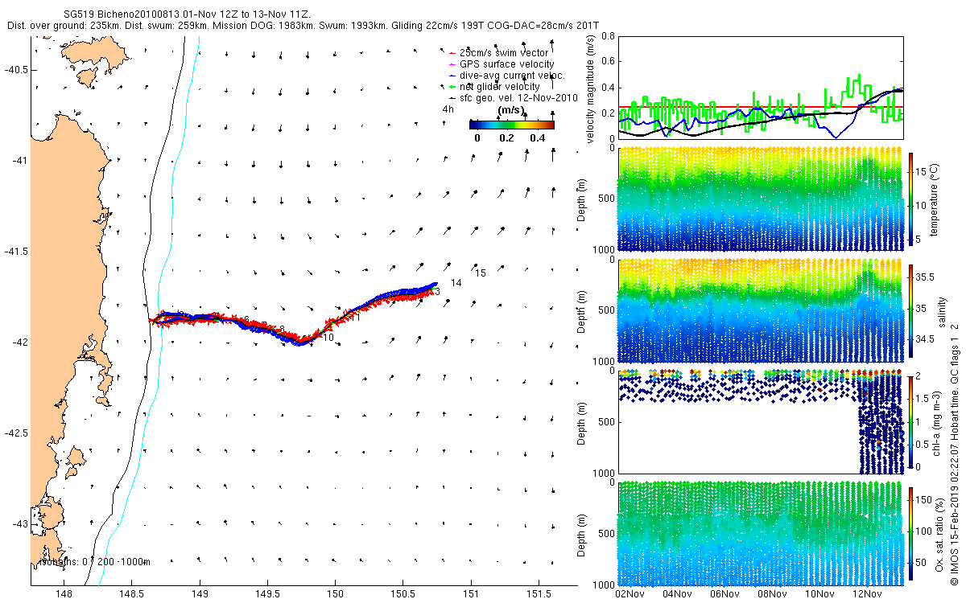966x603 pixels.
Task: Click the '08Nov' date tick label
Action: click(772, 593)
